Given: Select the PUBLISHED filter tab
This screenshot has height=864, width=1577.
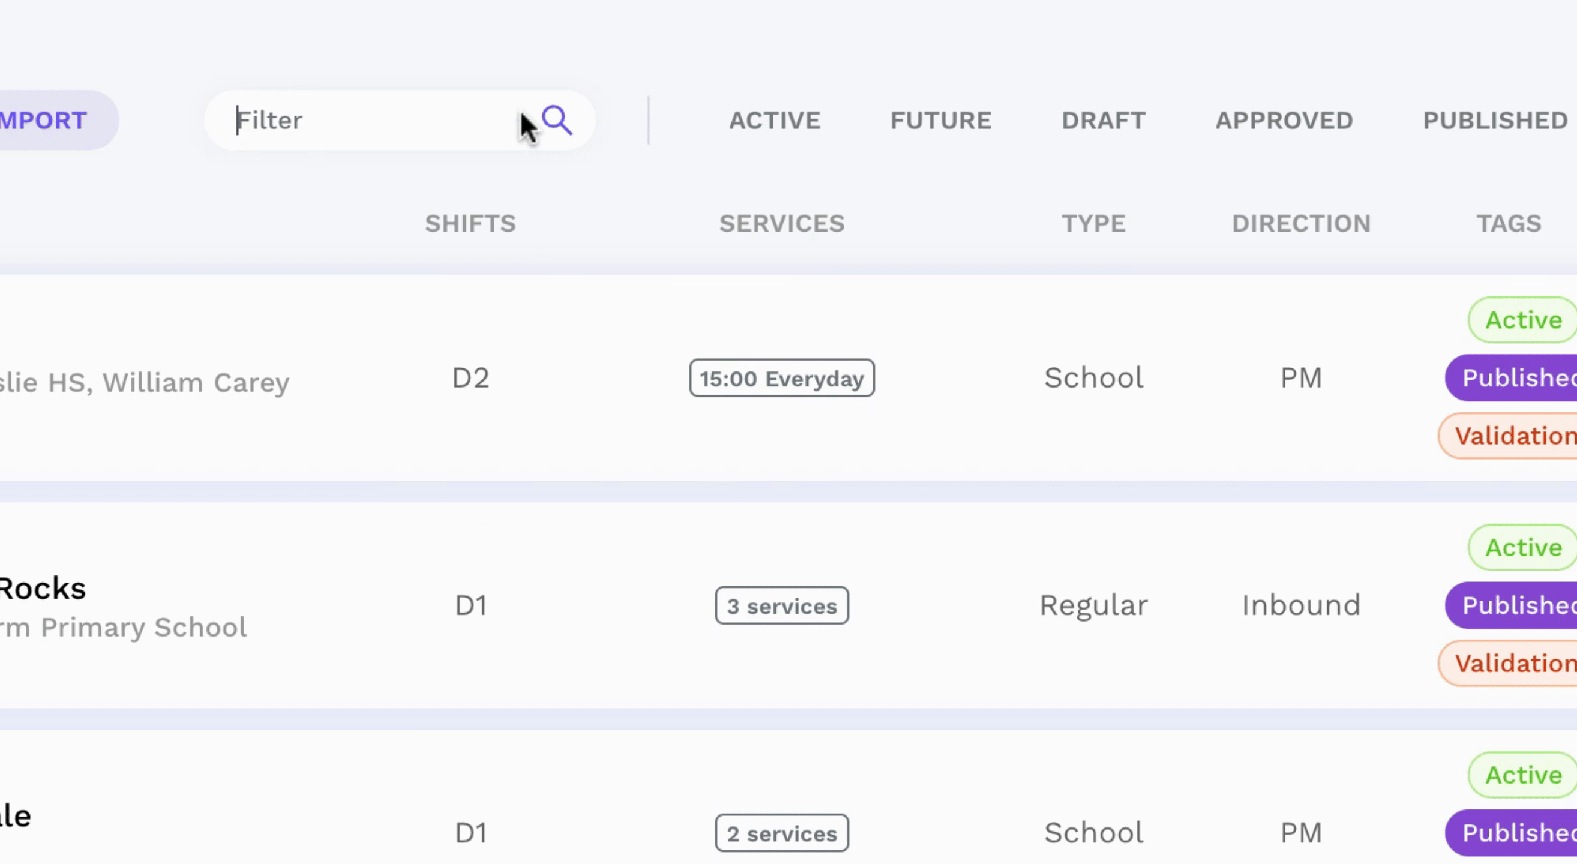Looking at the screenshot, I should point(1495,121).
